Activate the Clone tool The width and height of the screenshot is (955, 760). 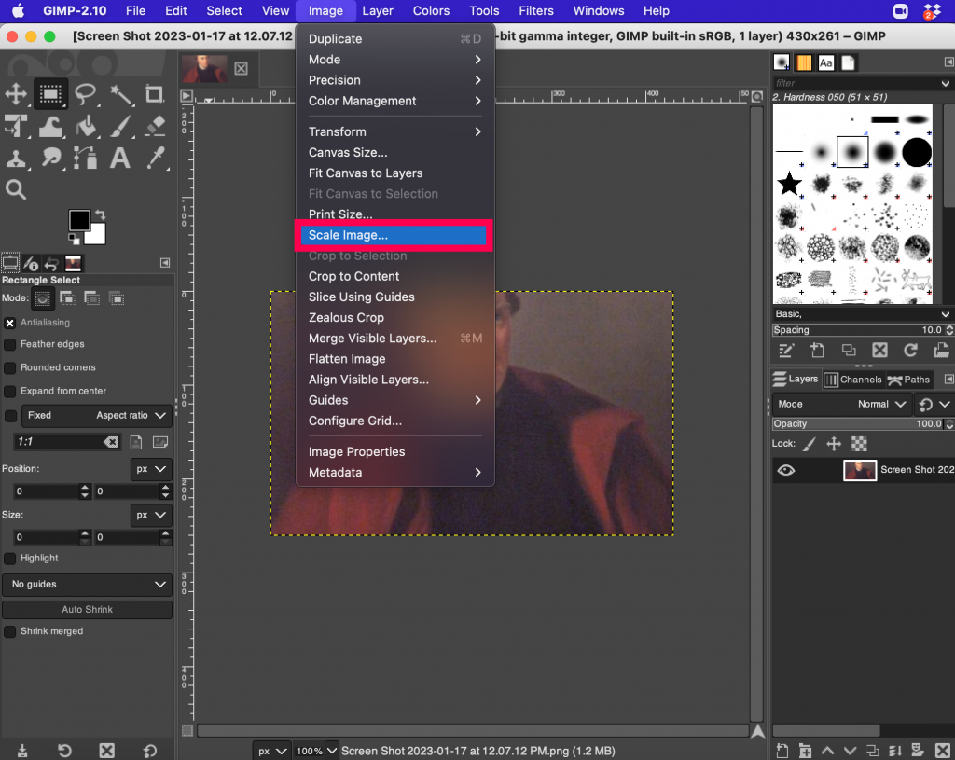(x=17, y=159)
